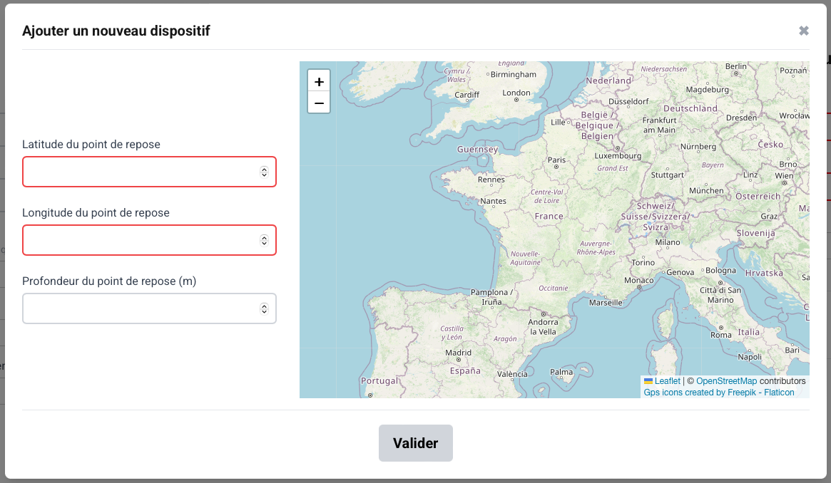
Task: Zoom in on the map
Action: 319,81
